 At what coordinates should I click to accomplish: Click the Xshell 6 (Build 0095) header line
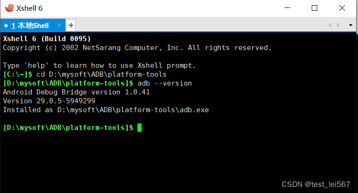(47, 39)
